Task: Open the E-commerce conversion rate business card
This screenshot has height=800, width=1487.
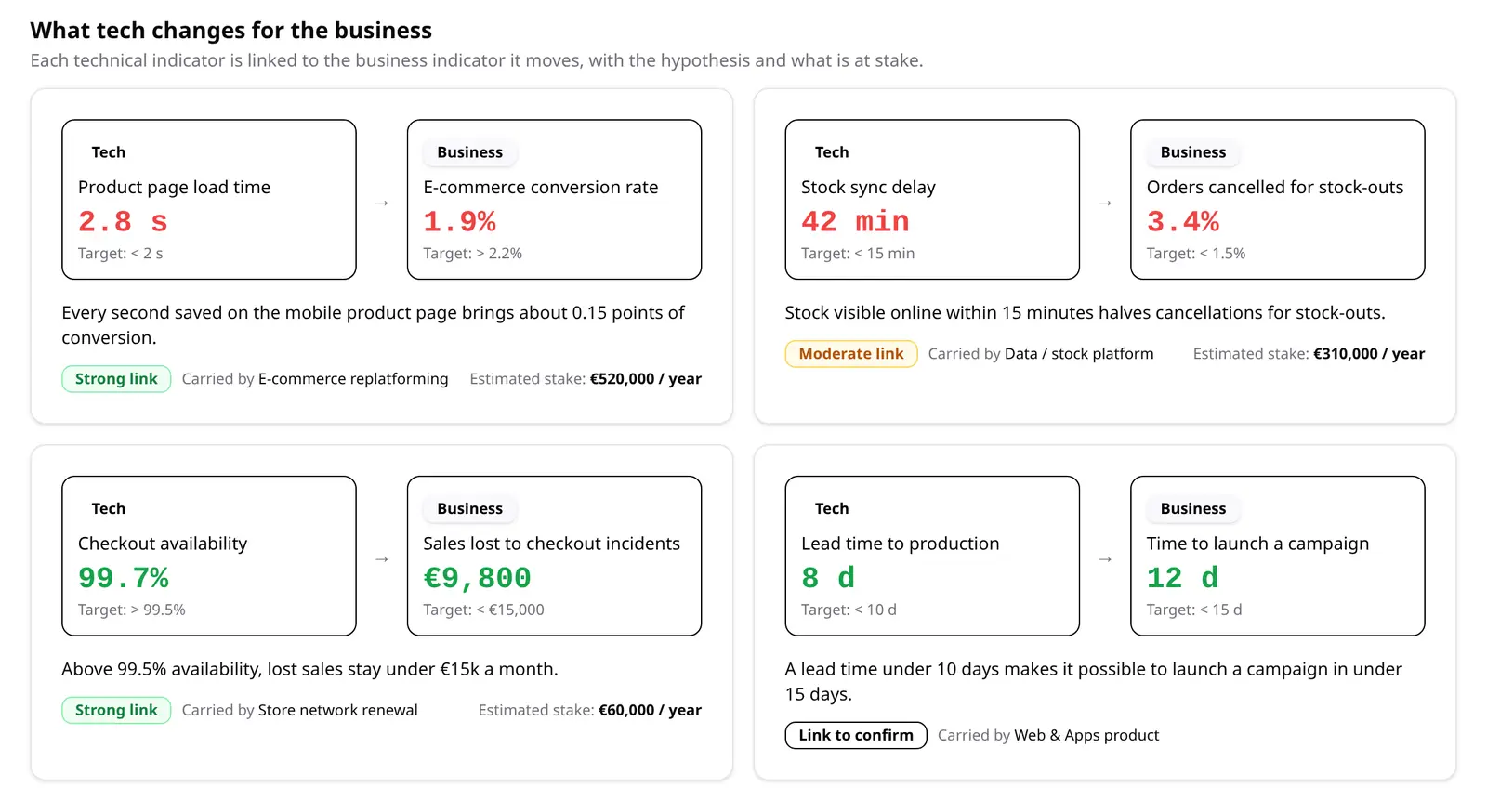Action: point(554,199)
